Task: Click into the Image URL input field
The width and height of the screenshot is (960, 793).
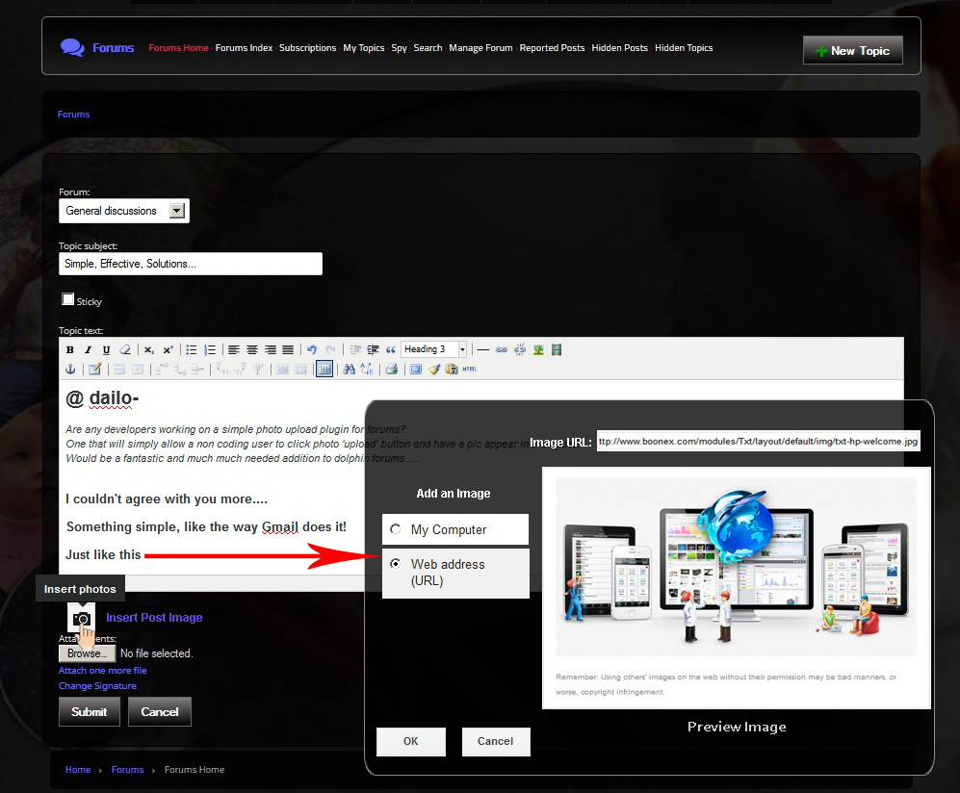Action: [x=758, y=442]
